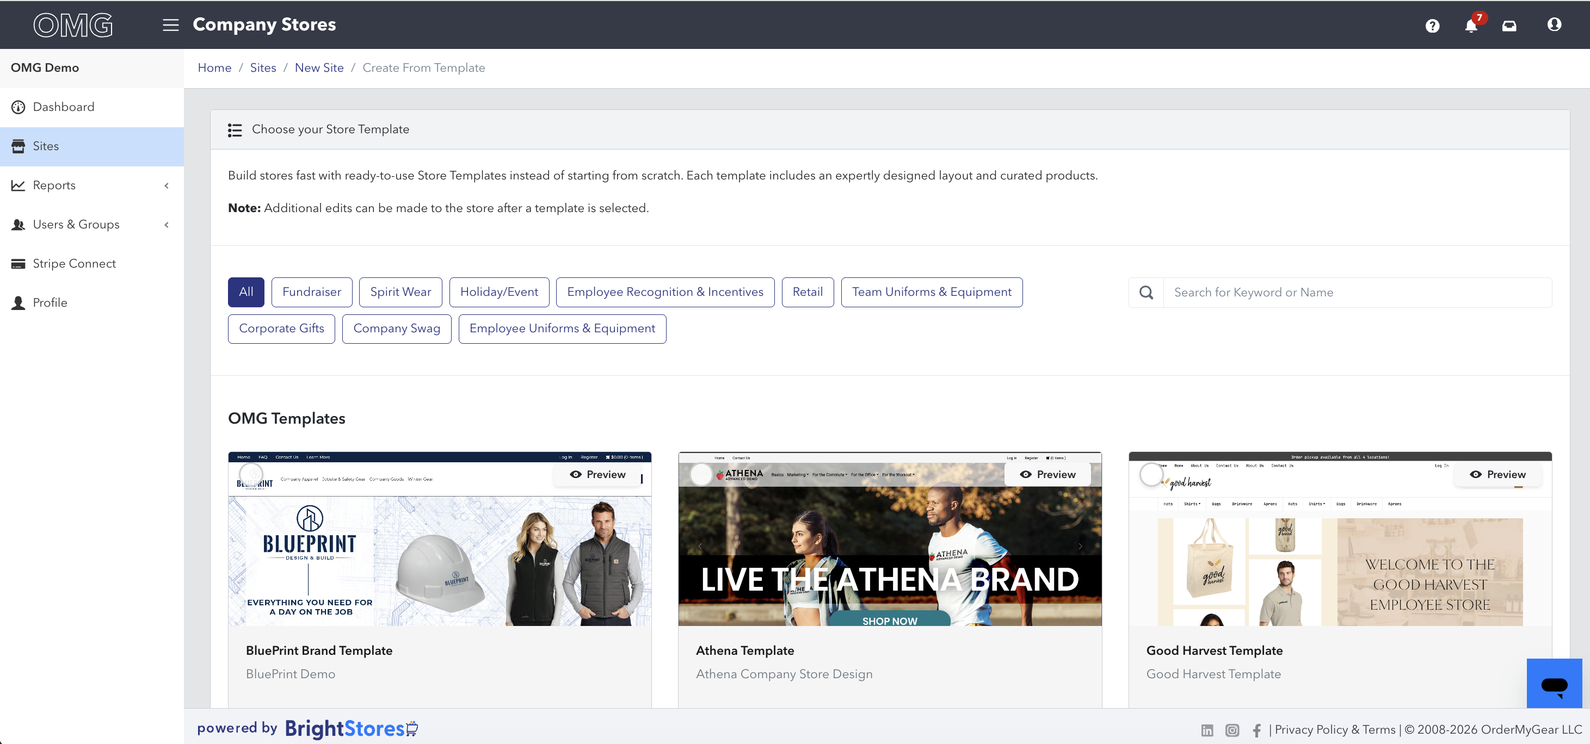The image size is (1590, 744).
Task: Select the BluePrint template radio circle
Action: [x=251, y=474]
